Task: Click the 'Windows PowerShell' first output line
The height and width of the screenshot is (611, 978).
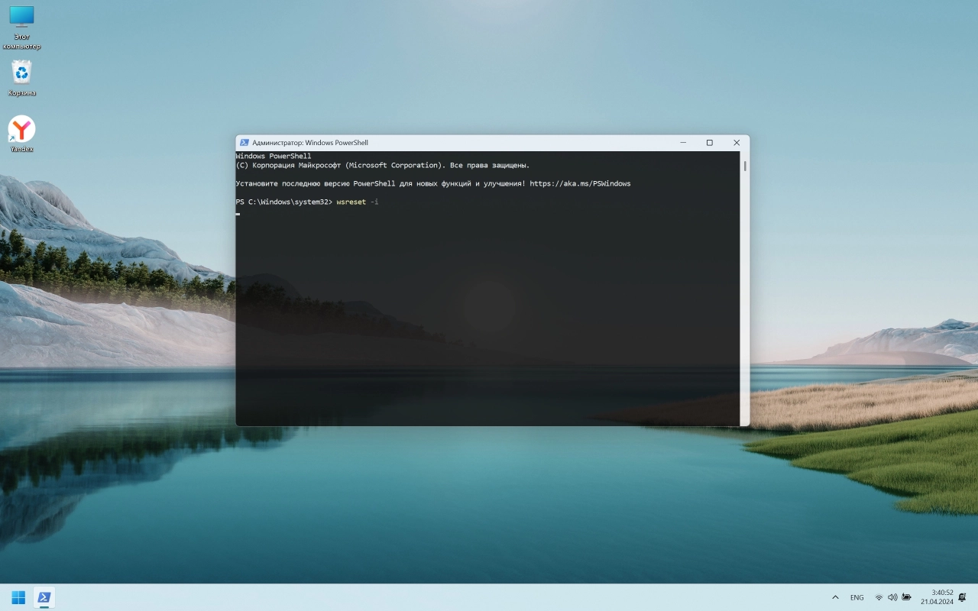Action: (x=274, y=156)
